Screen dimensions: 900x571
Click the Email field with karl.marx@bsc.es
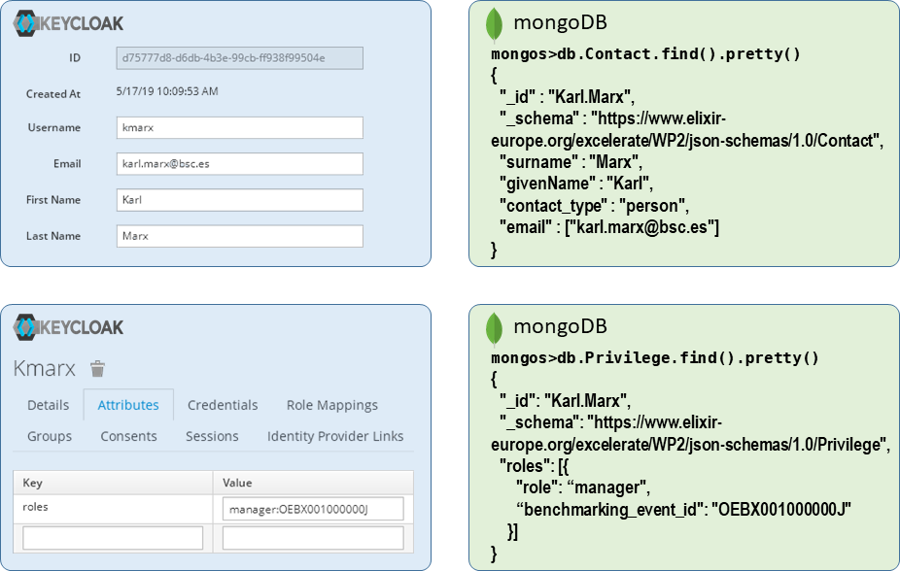pyautogui.click(x=240, y=164)
